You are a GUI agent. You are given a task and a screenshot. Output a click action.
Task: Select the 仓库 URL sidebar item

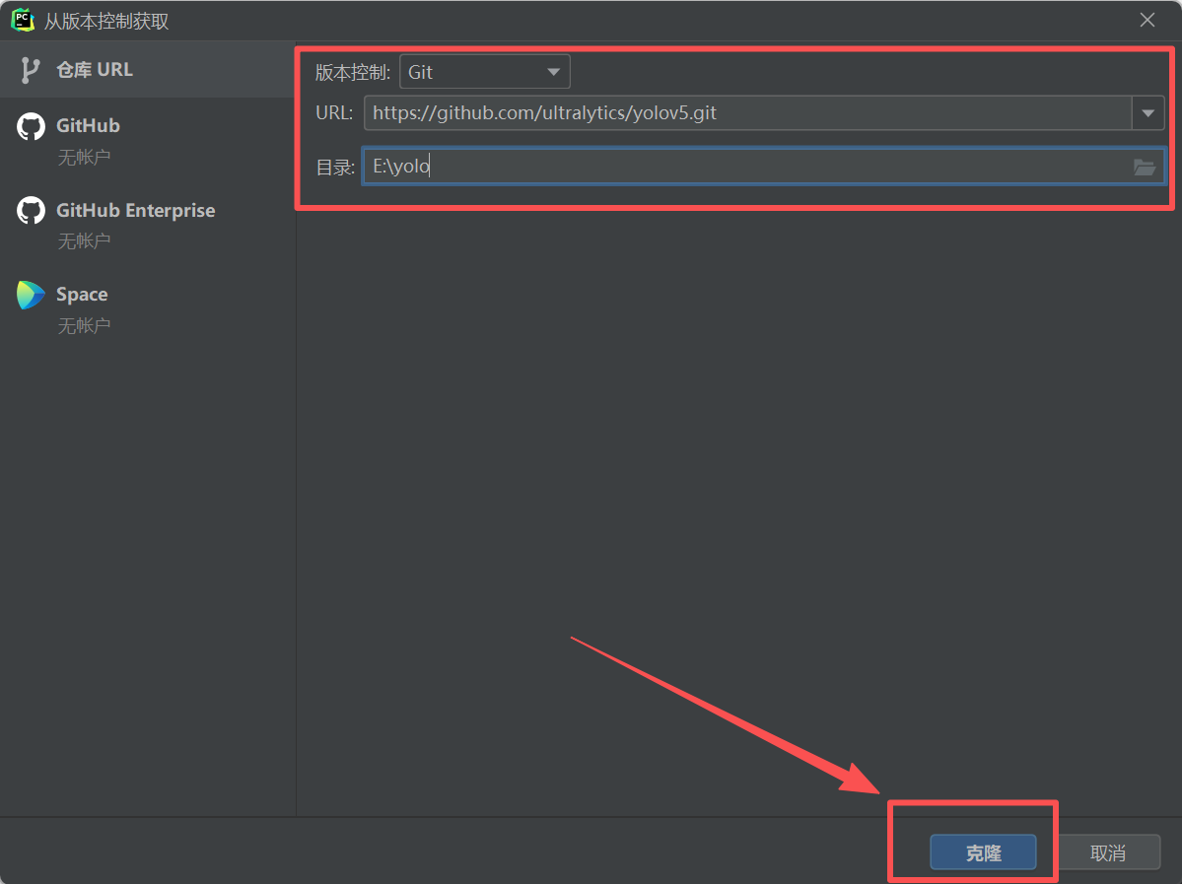tap(147, 69)
